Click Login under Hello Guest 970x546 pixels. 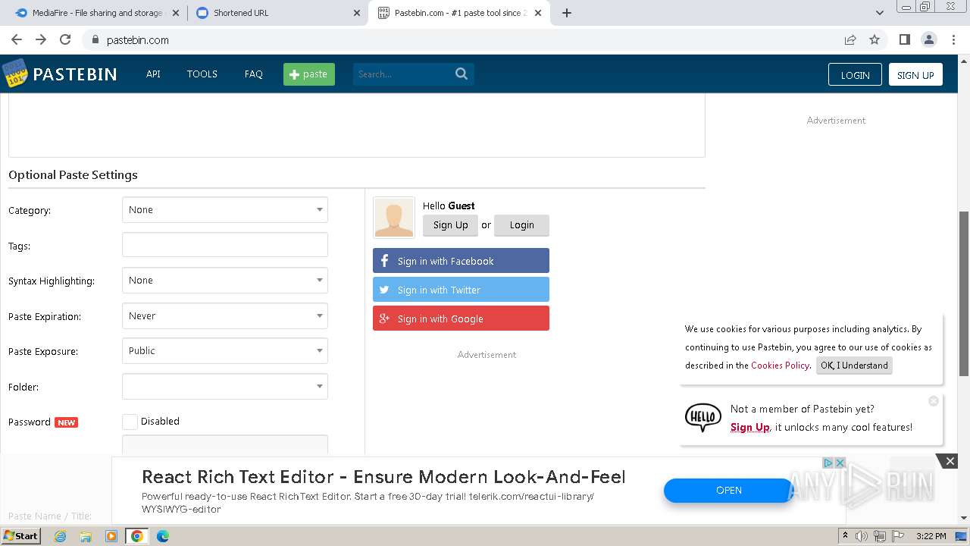pos(521,225)
